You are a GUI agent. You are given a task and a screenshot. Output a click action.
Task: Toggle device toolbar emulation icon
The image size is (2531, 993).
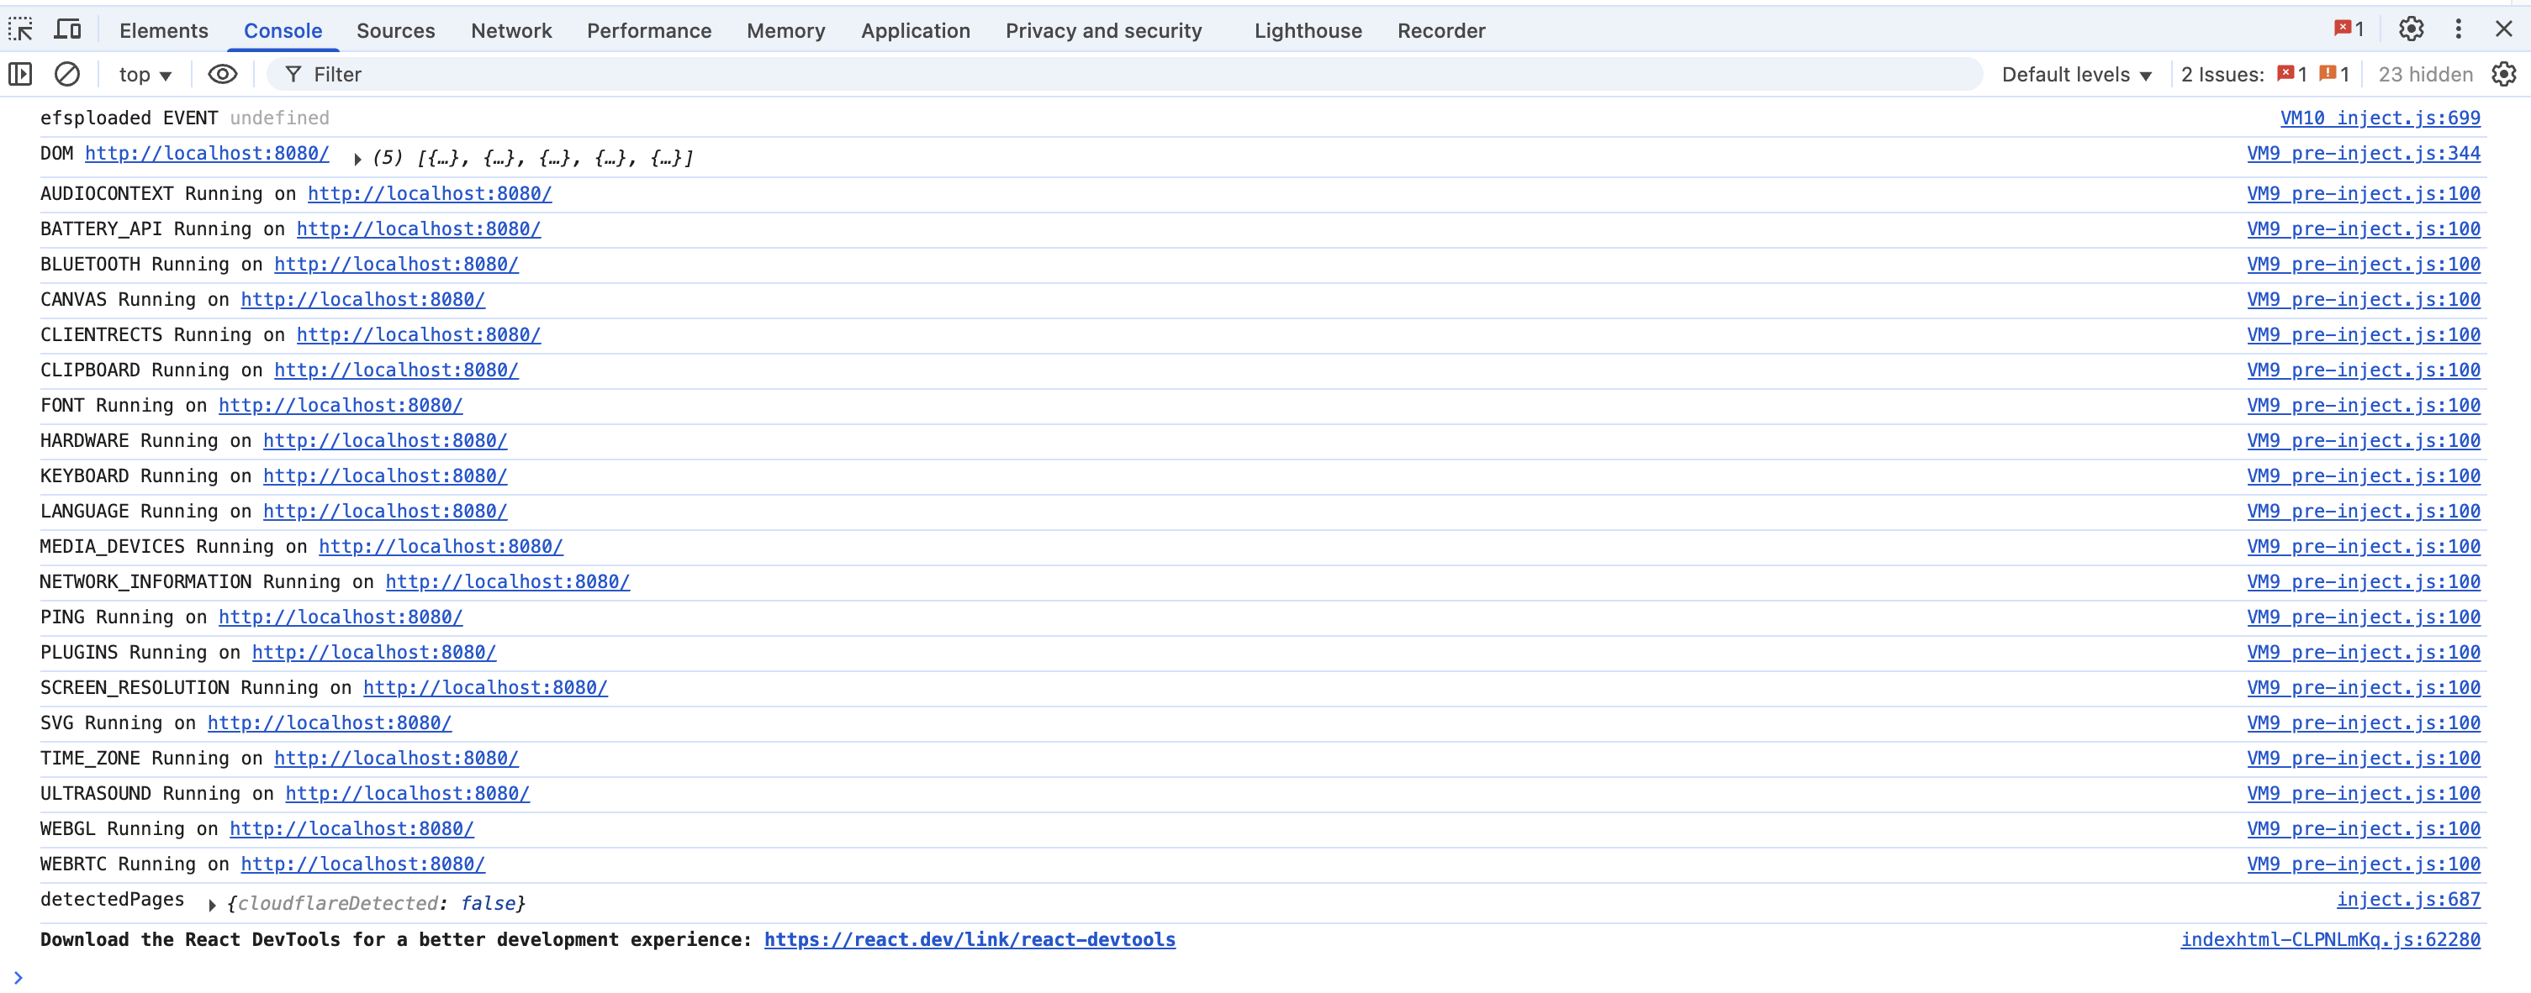[66, 29]
